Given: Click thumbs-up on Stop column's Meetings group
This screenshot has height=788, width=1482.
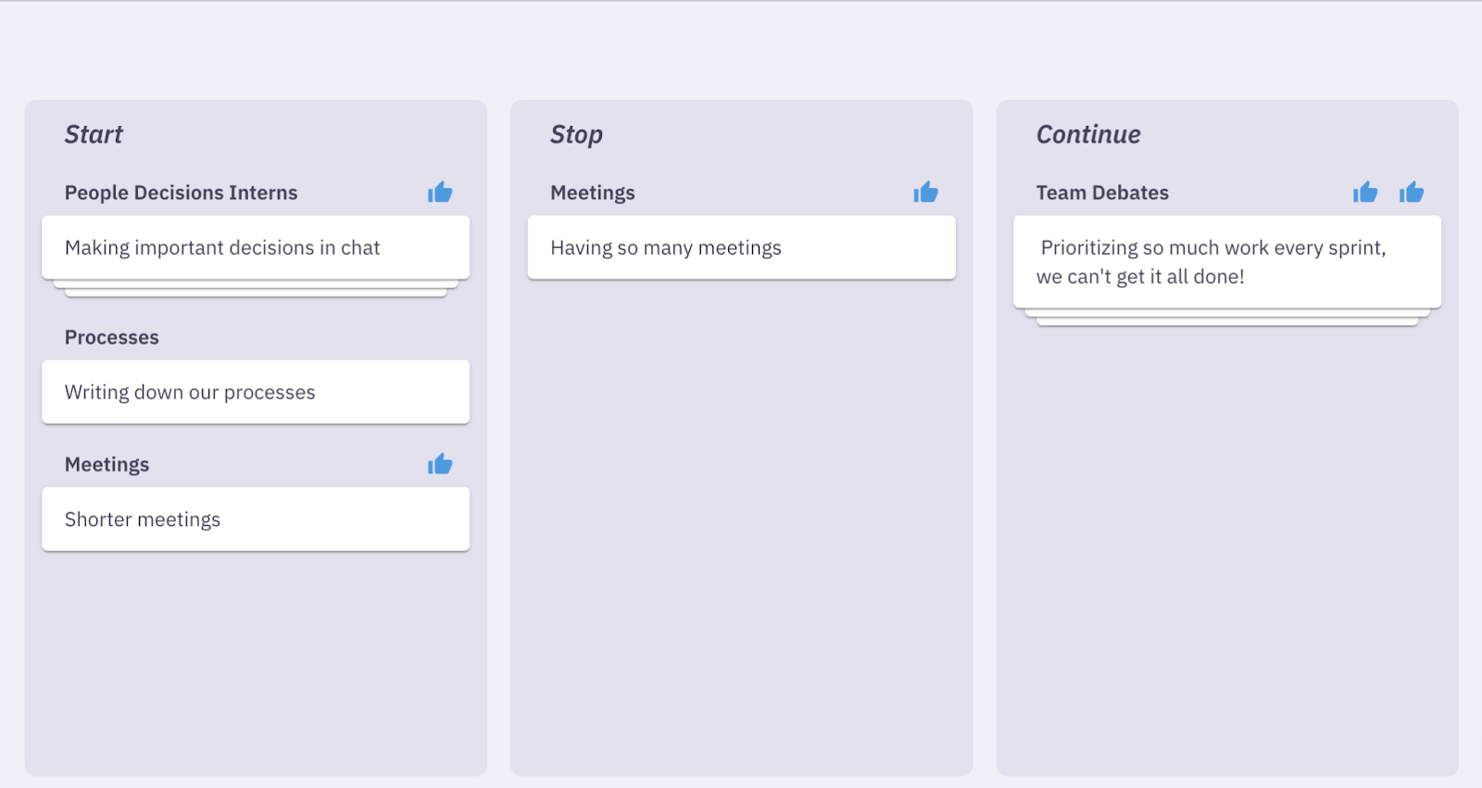Looking at the screenshot, I should click(x=925, y=193).
